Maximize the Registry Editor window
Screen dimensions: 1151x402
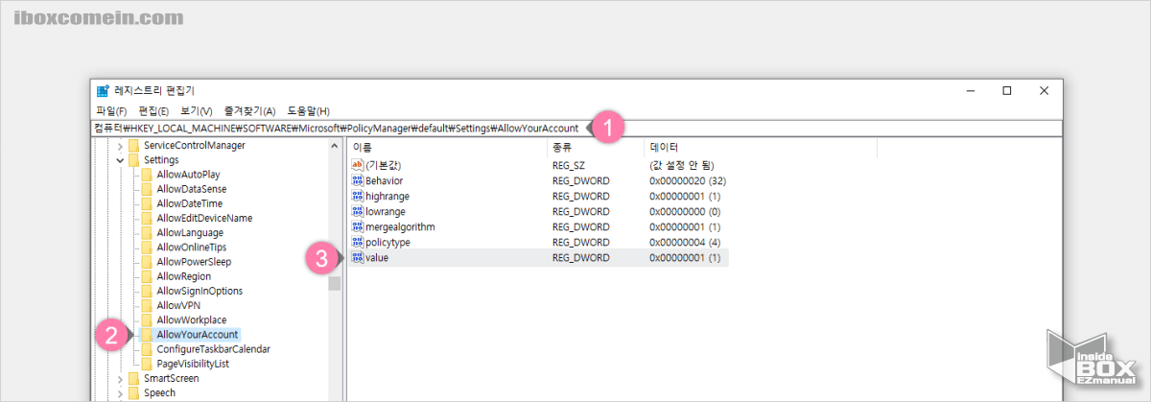1006,91
